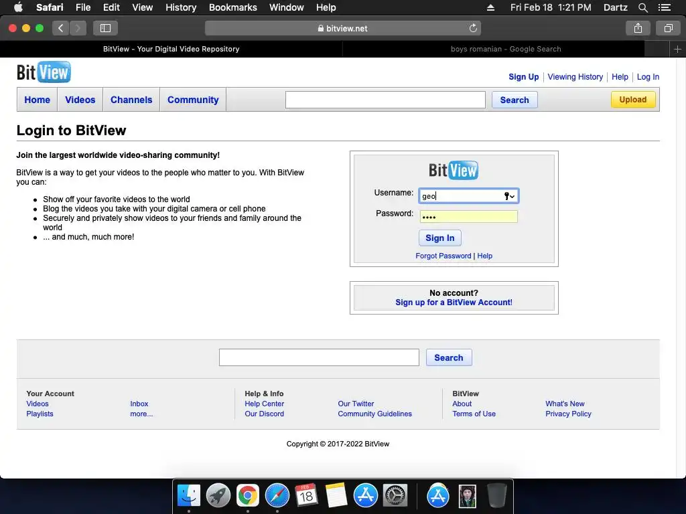686x514 pixels.
Task: Click the BitView logo at top left
Action: [x=44, y=72]
